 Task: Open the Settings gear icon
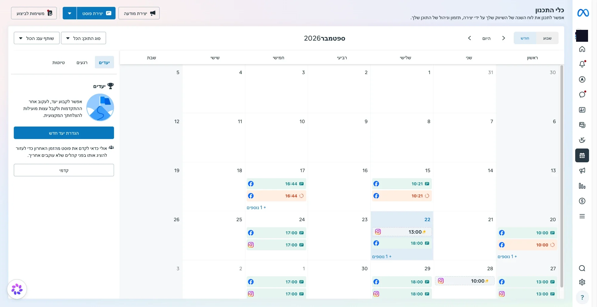tap(582, 282)
